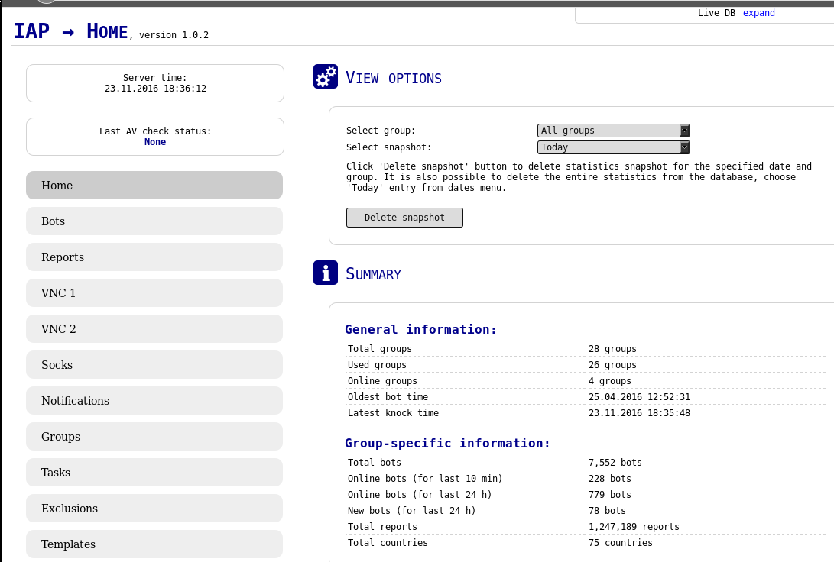Click the 'Live DB' label
The width and height of the screenshot is (834, 562).
tap(716, 13)
